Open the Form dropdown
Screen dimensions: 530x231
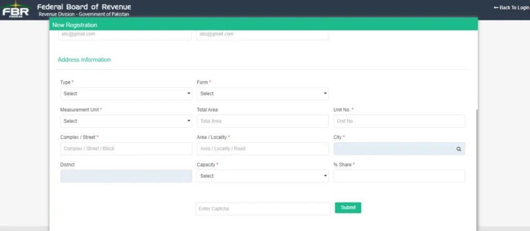pyautogui.click(x=262, y=94)
